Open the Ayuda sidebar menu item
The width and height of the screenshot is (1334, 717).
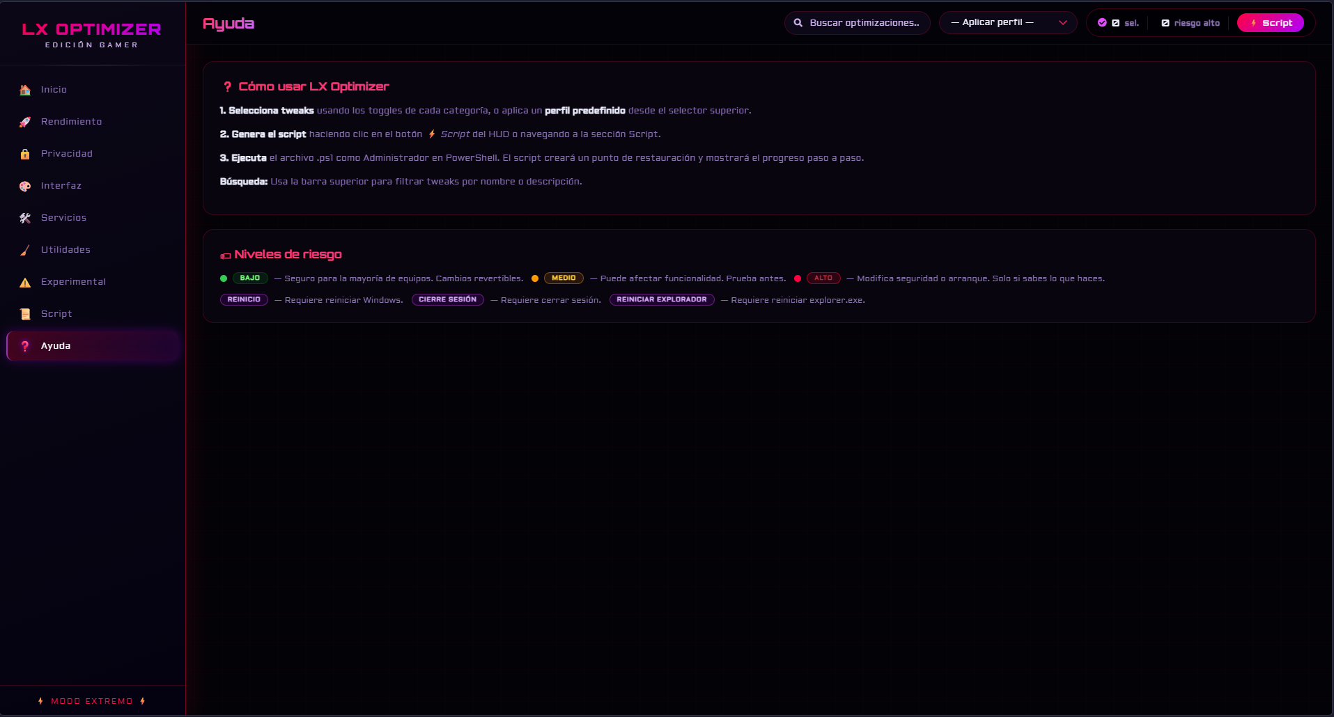[x=93, y=346]
